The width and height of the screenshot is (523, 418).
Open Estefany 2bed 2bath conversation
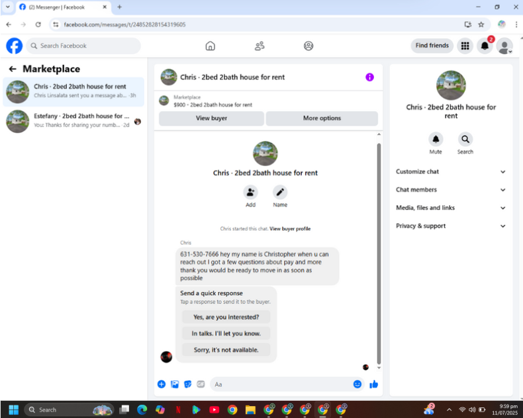tap(73, 121)
